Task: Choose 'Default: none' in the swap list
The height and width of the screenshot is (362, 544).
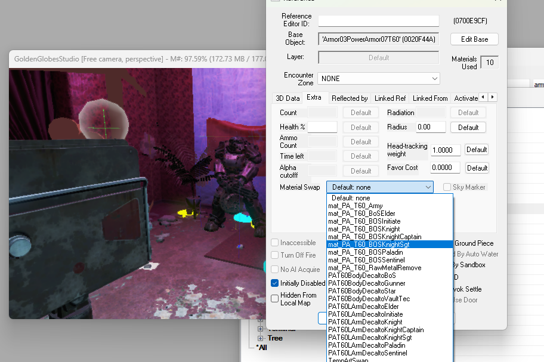Action: 390,198
